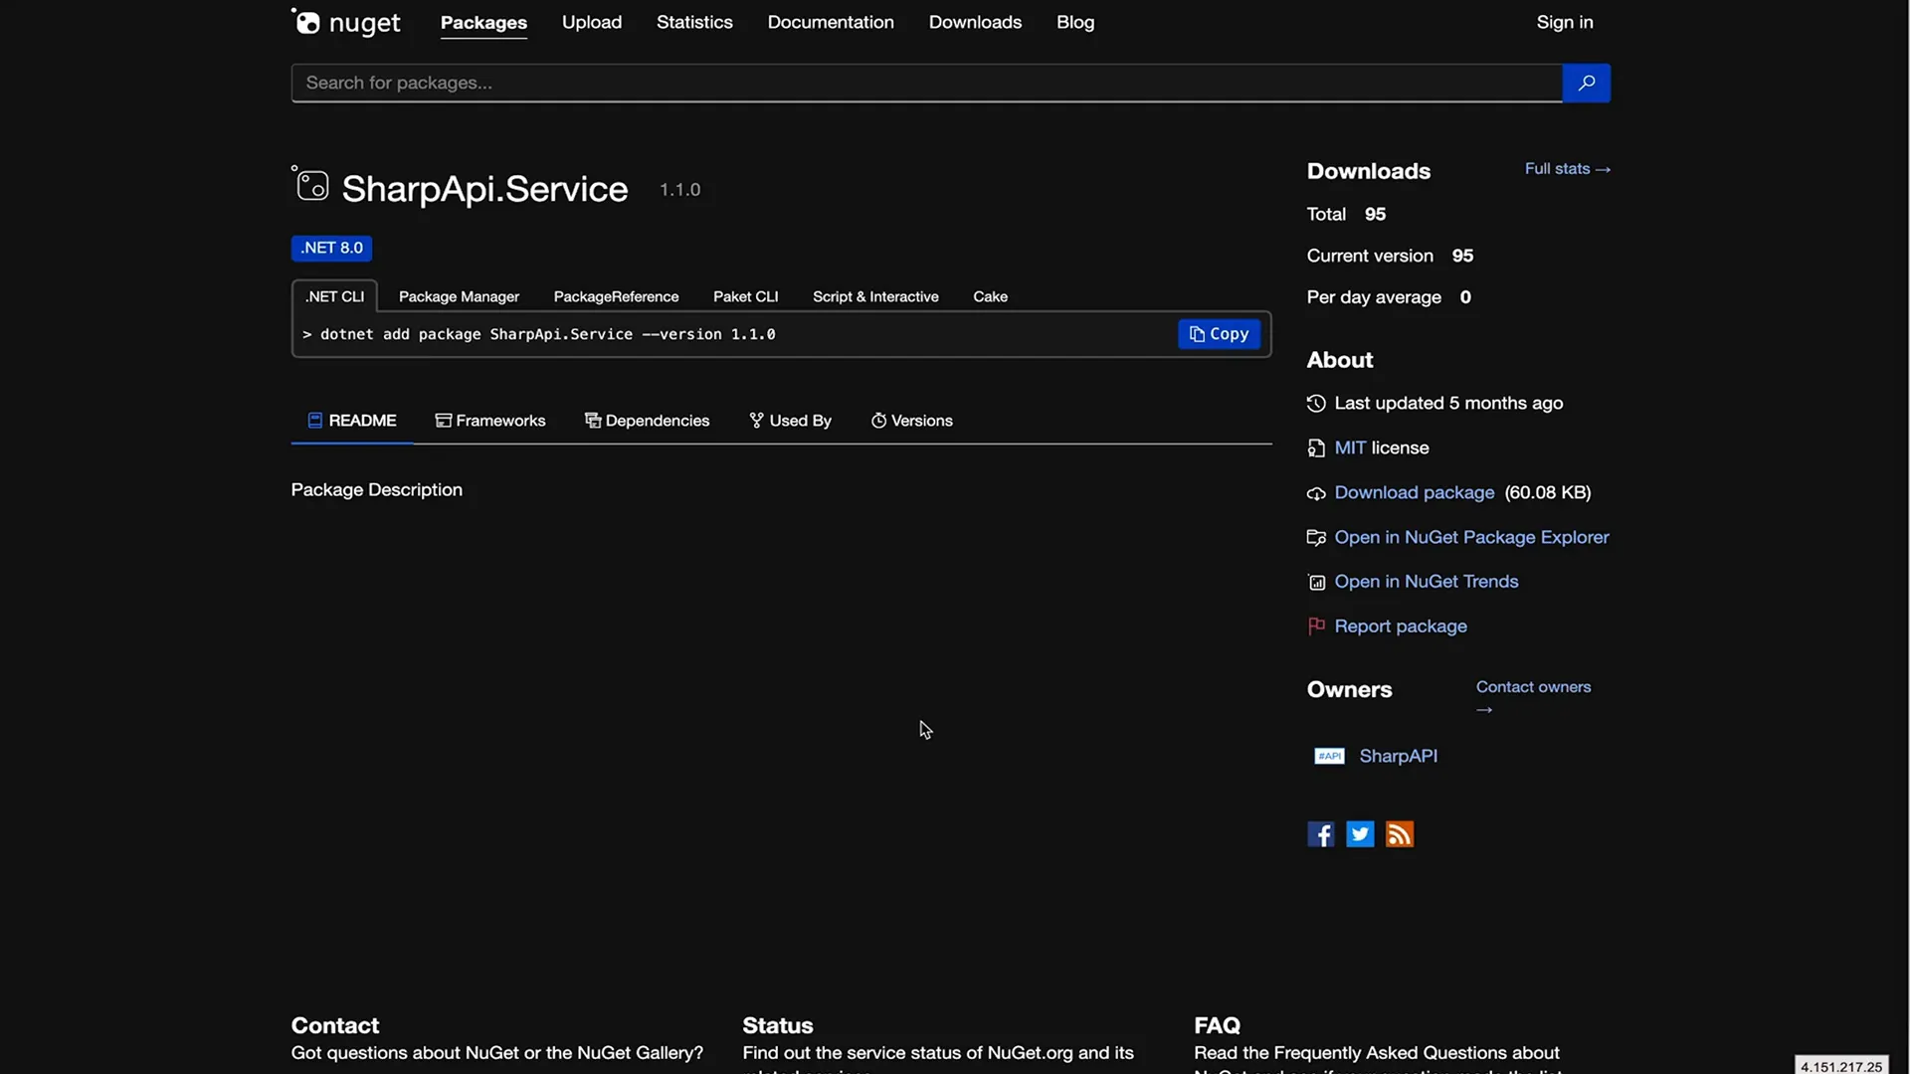Switch to the Versions tab
This screenshot has height=1074, width=1910.
click(x=911, y=421)
